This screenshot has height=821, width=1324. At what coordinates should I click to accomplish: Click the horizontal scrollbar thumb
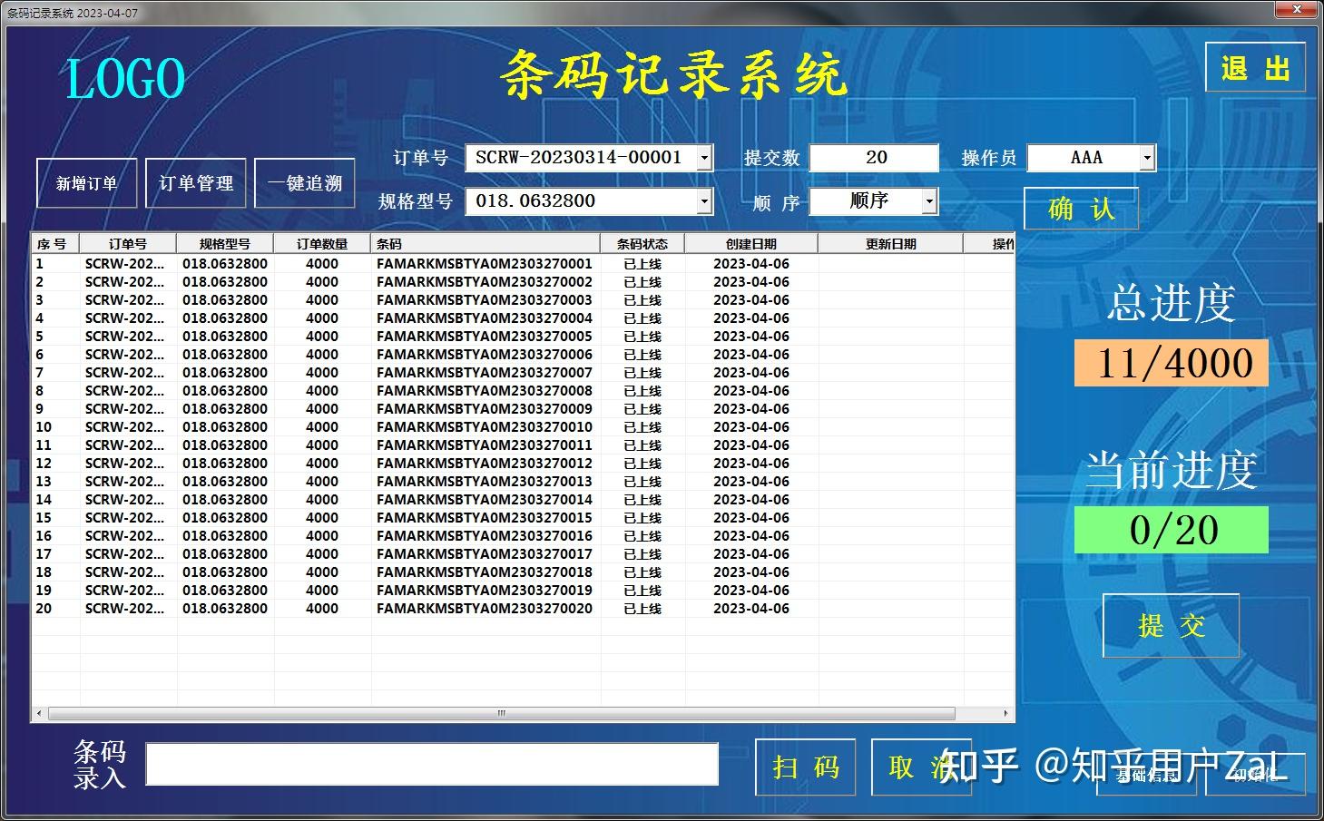[x=502, y=713]
